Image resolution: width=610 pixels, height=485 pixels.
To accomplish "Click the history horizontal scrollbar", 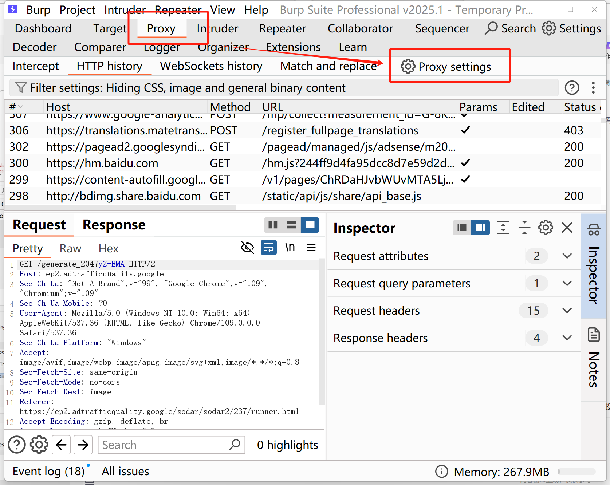I will pos(121,207).
